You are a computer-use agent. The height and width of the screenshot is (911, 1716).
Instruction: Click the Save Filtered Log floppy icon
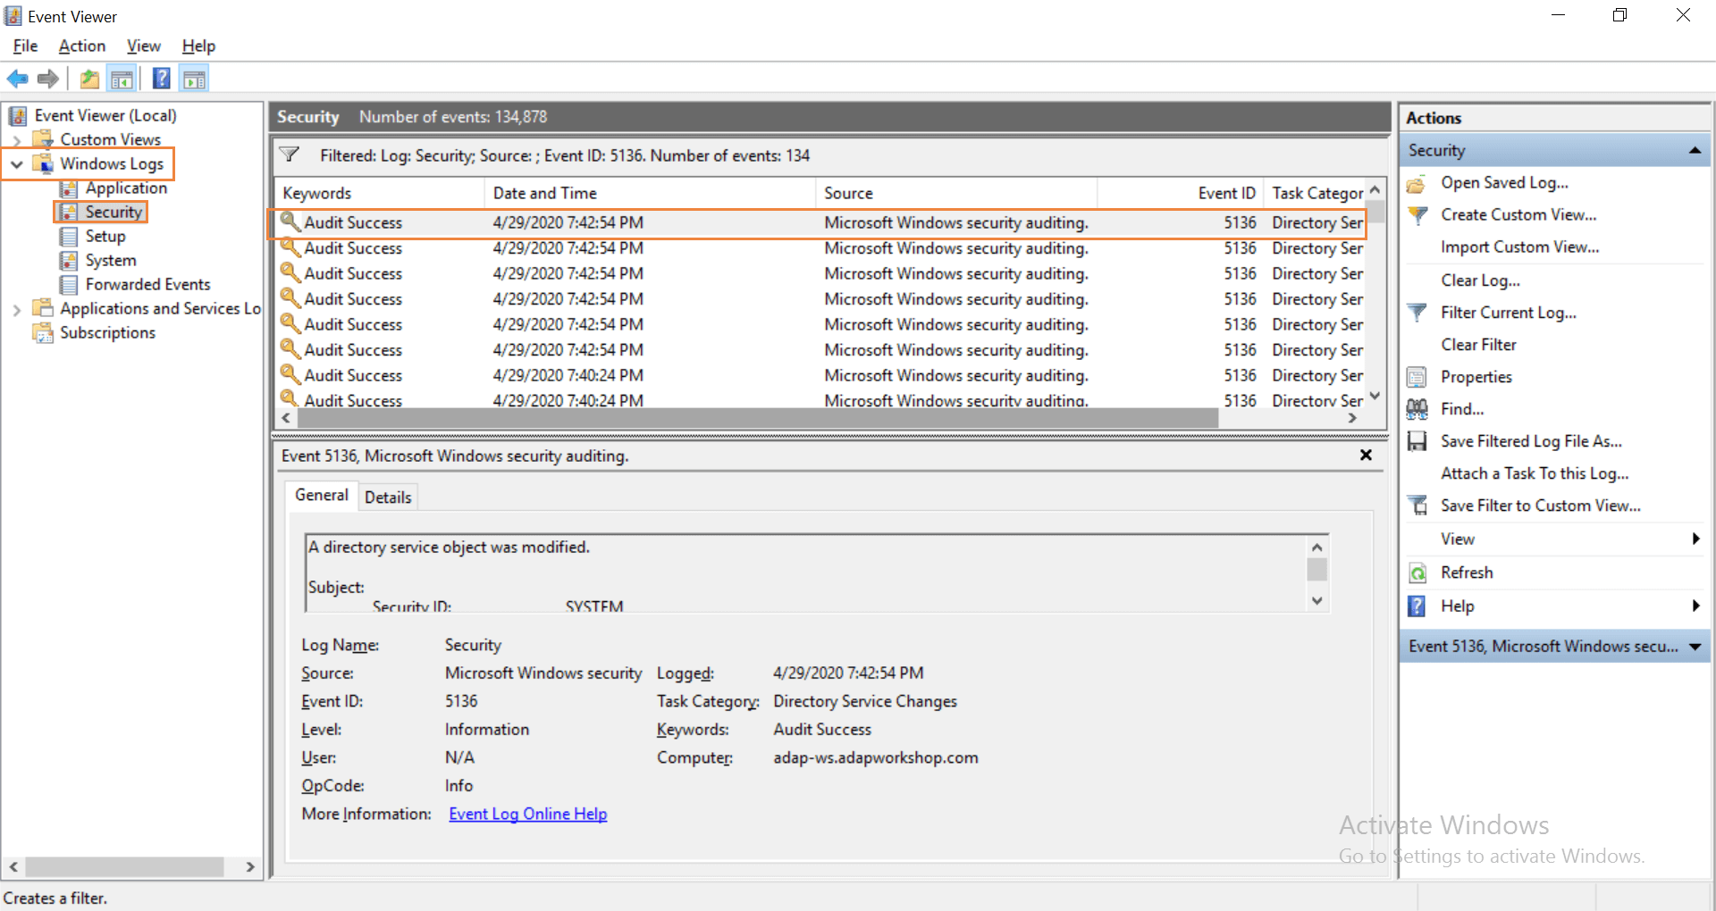(x=1417, y=441)
